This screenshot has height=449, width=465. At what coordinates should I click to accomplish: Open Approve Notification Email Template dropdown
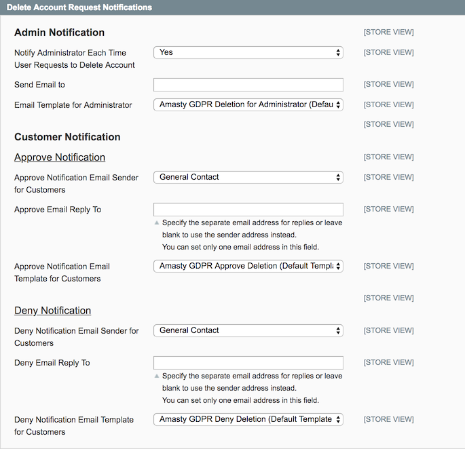[248, 266]
